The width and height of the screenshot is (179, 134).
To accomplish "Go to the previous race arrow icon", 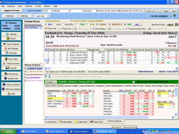I will click(168, 25).
